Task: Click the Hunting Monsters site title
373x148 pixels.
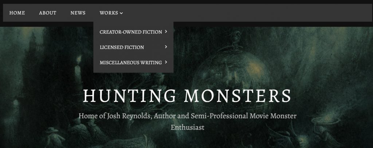Action: [x=187, y=96]
